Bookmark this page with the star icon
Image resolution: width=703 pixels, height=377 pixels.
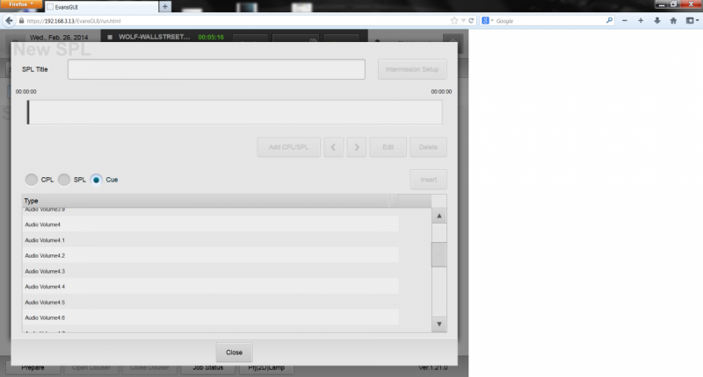coord(453,20)
